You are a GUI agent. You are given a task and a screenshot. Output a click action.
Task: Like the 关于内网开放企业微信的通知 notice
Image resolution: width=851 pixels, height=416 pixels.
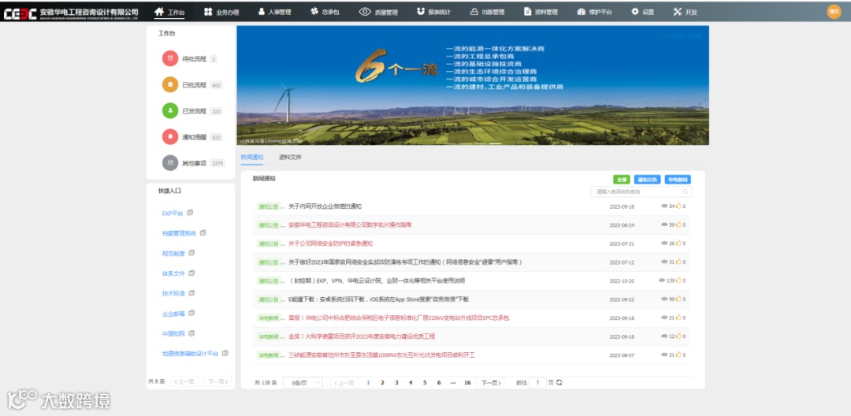point(678,206)
